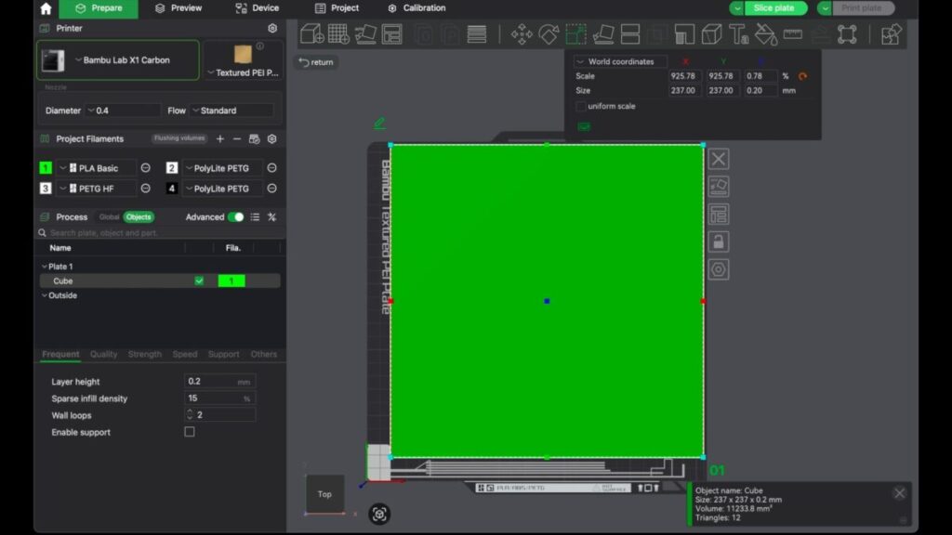Close the object info notification
This screenshot has width=952, height=535.
(900, 493)
